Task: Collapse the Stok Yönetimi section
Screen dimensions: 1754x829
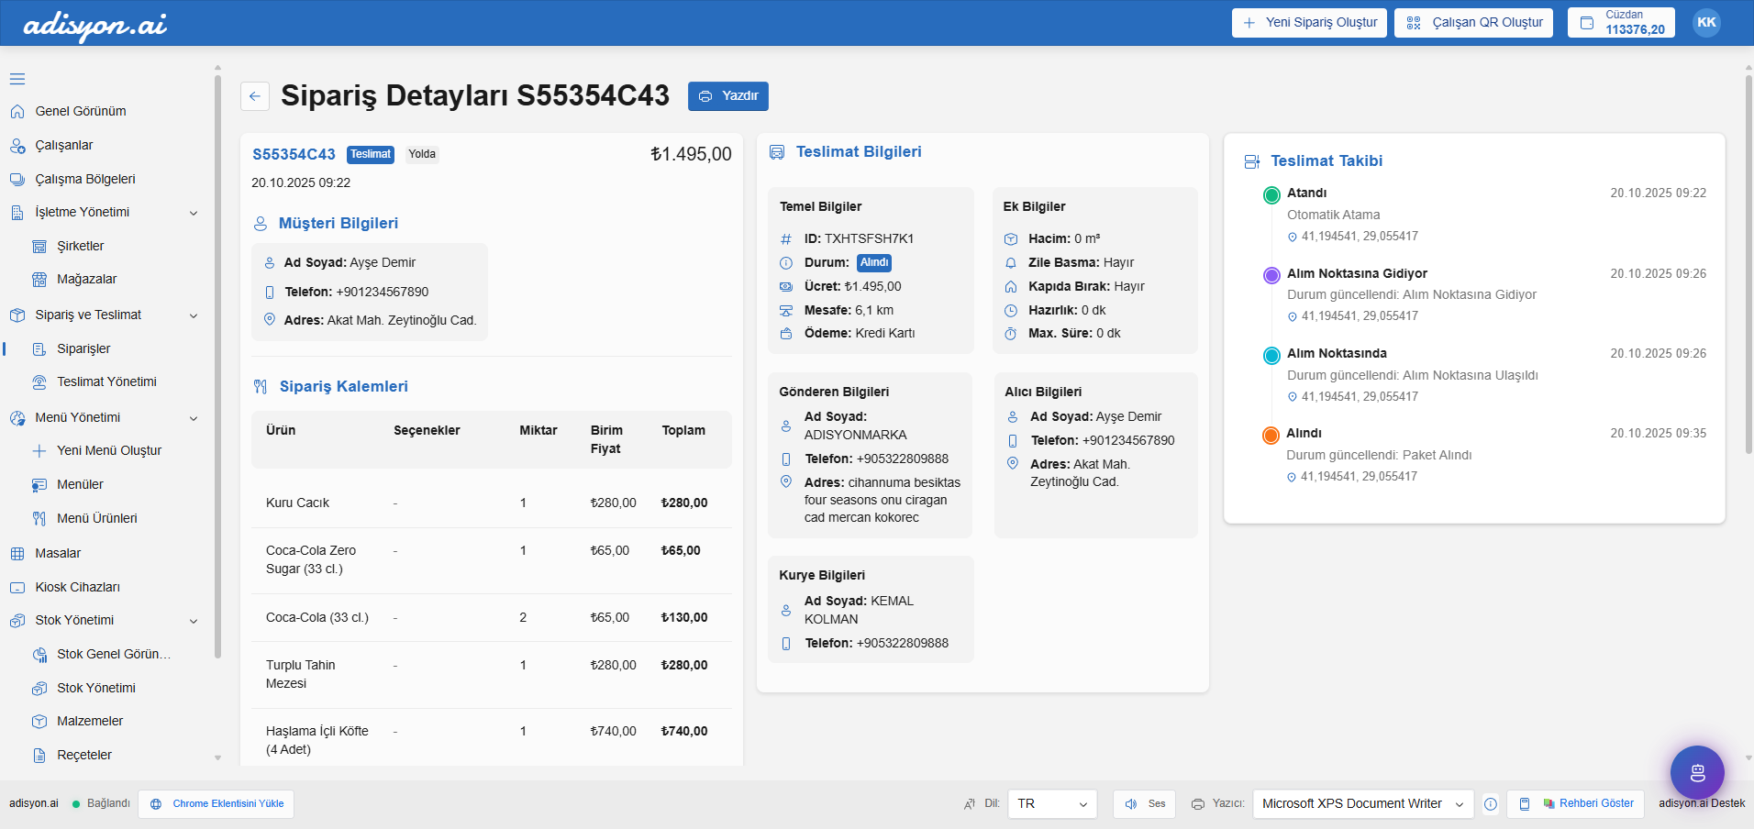Action: [194, 621]
